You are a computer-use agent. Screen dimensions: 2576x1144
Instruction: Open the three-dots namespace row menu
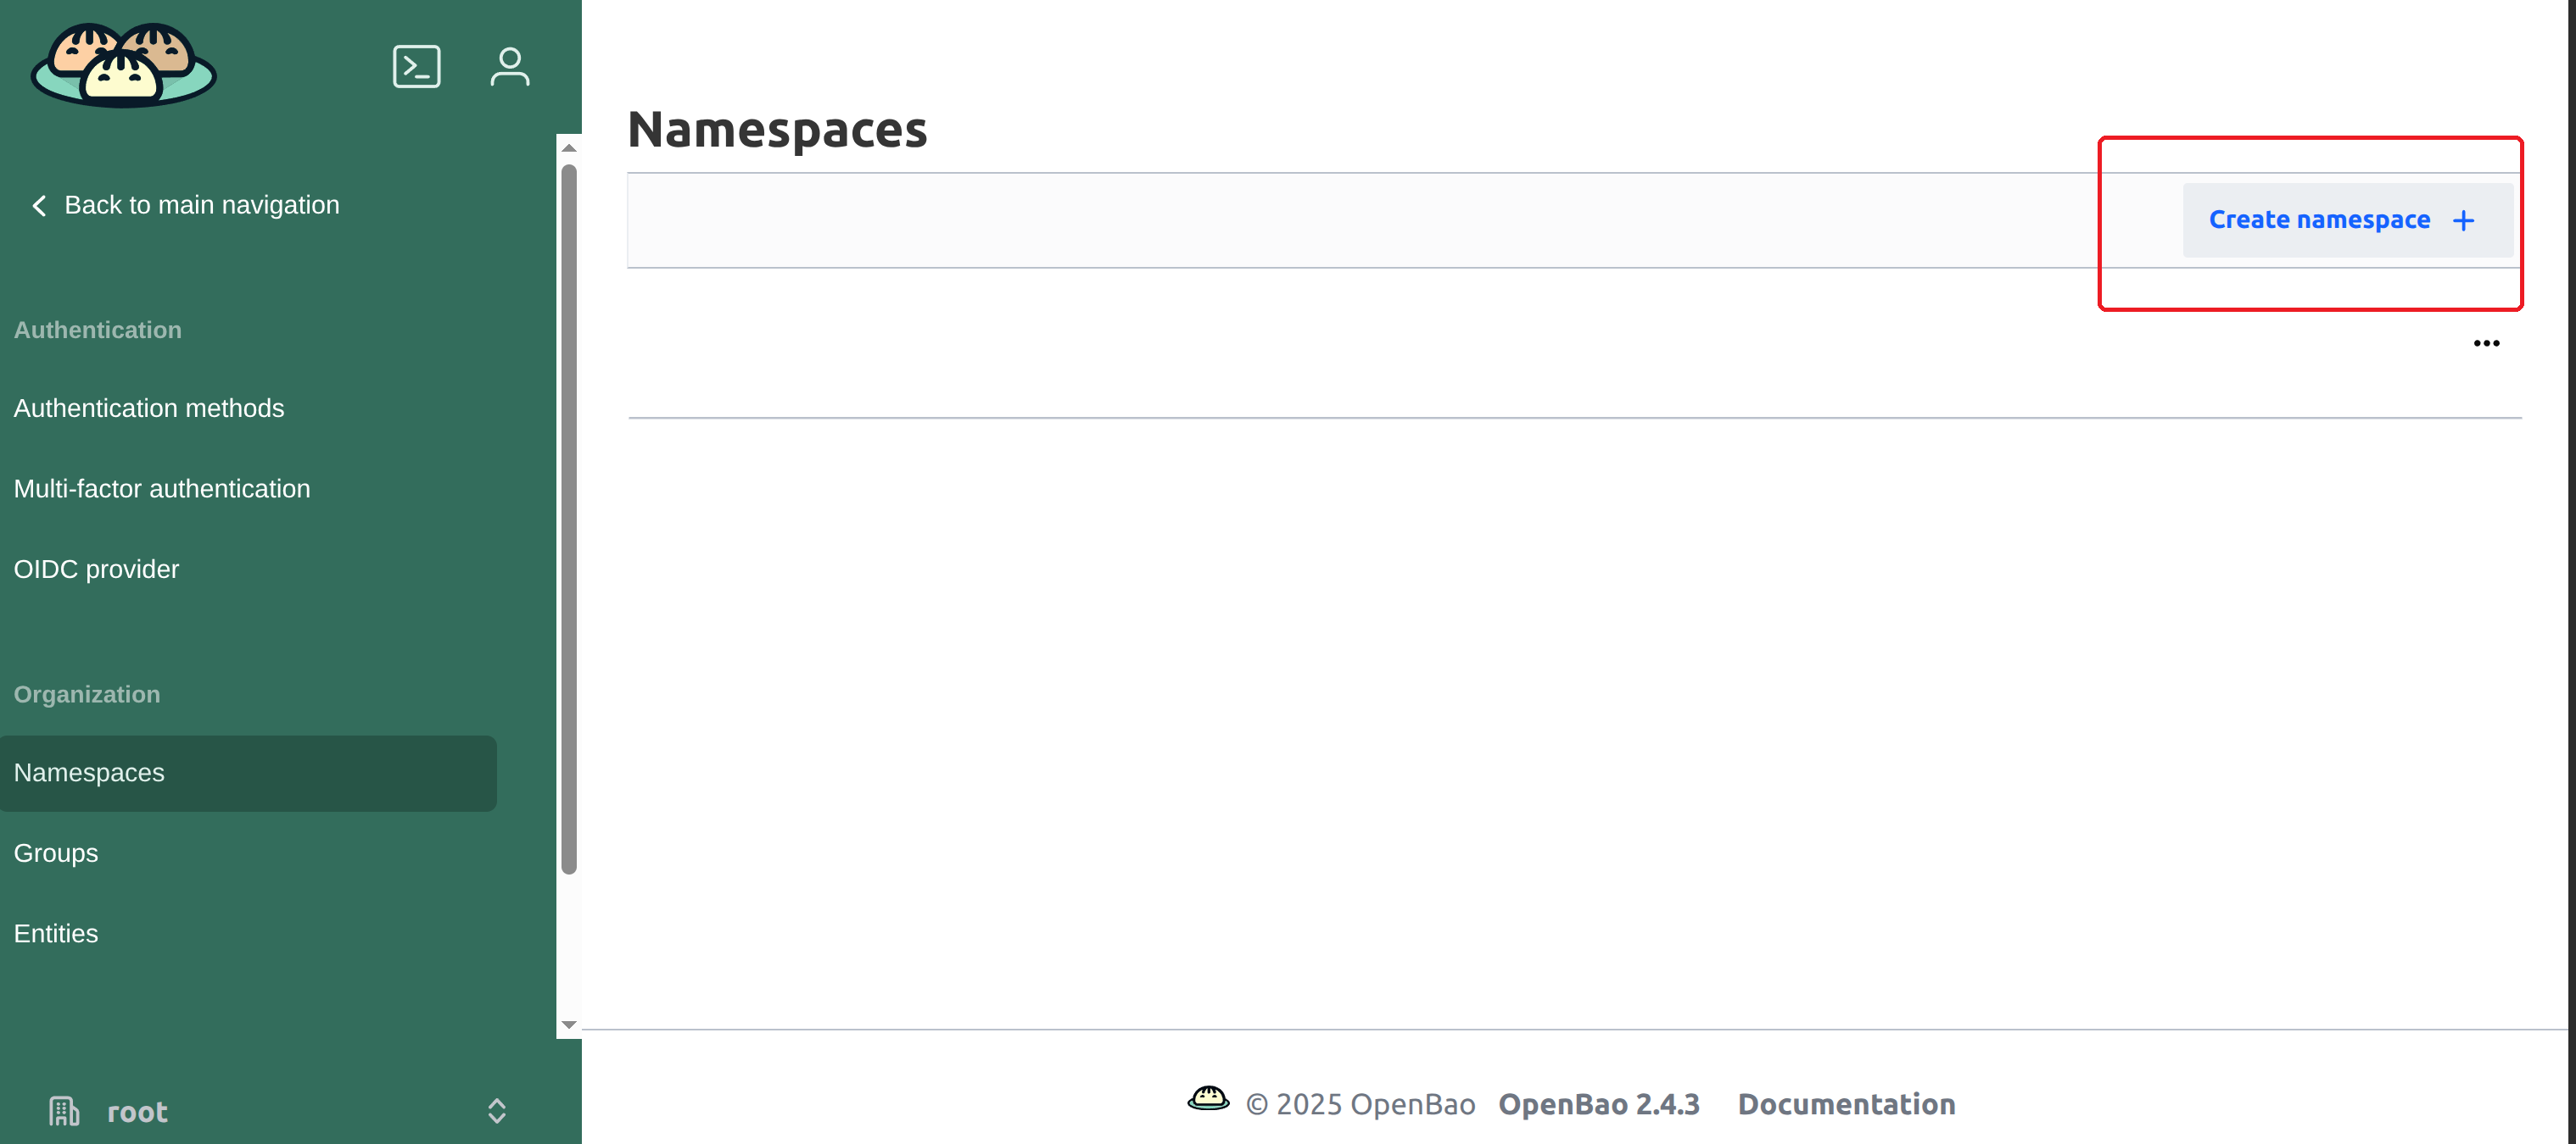(2486, 344)
